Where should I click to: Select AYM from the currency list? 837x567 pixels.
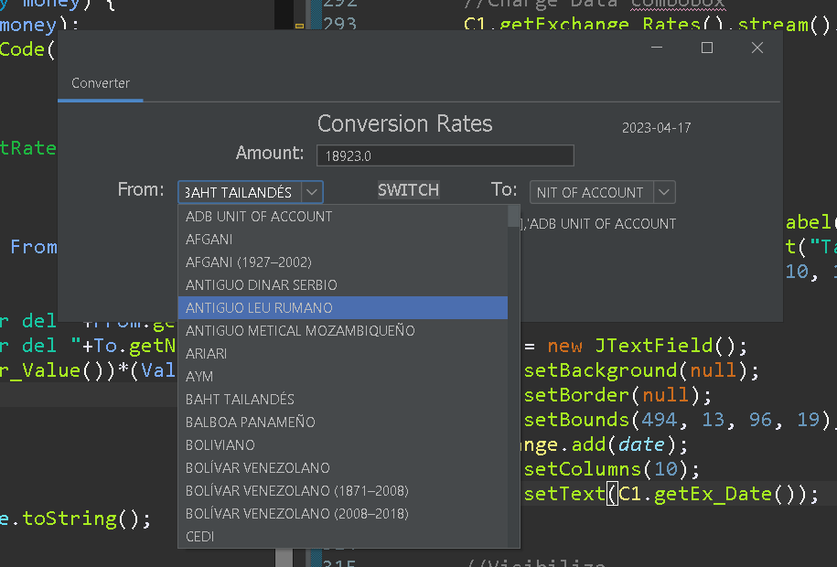pos(198,376)
